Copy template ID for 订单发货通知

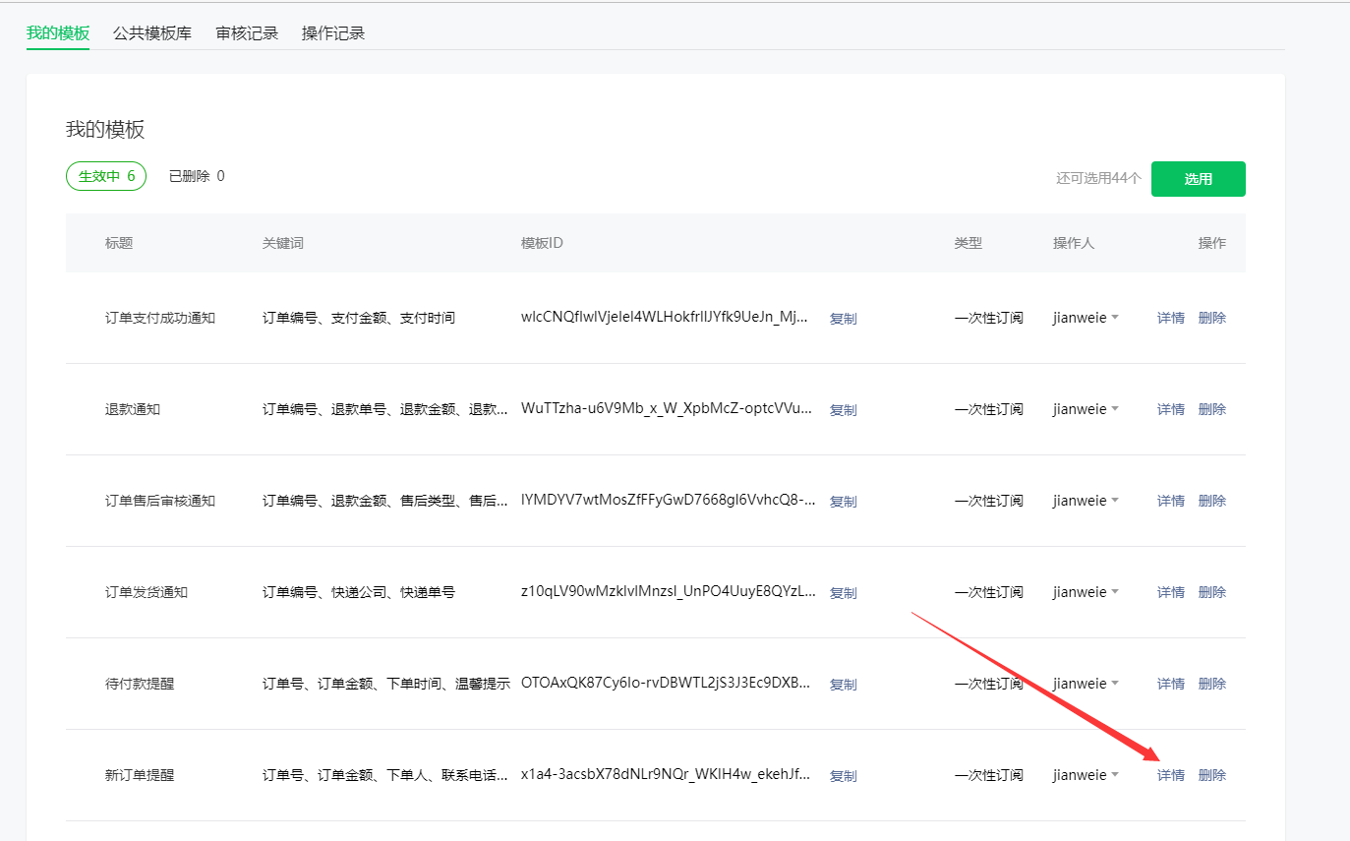843,593
